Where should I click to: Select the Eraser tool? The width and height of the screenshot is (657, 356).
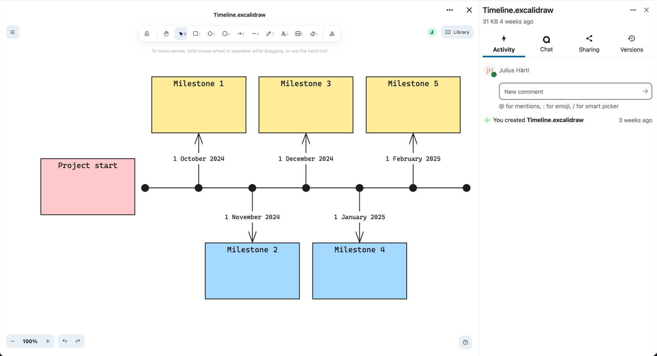point(314,34)
